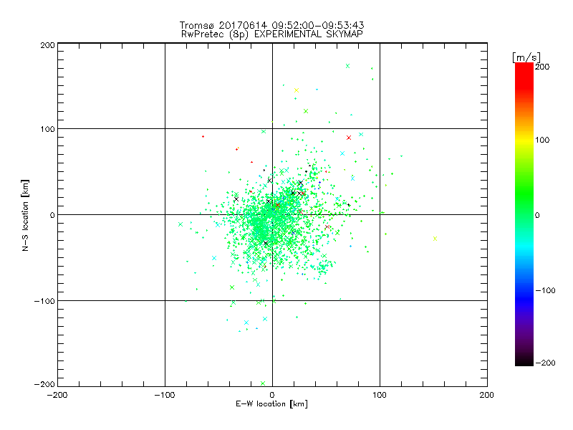Screen dimensions: 573x430
Task: Click the yellow band of the velocity colorbar
Action: tap(524, 140)
